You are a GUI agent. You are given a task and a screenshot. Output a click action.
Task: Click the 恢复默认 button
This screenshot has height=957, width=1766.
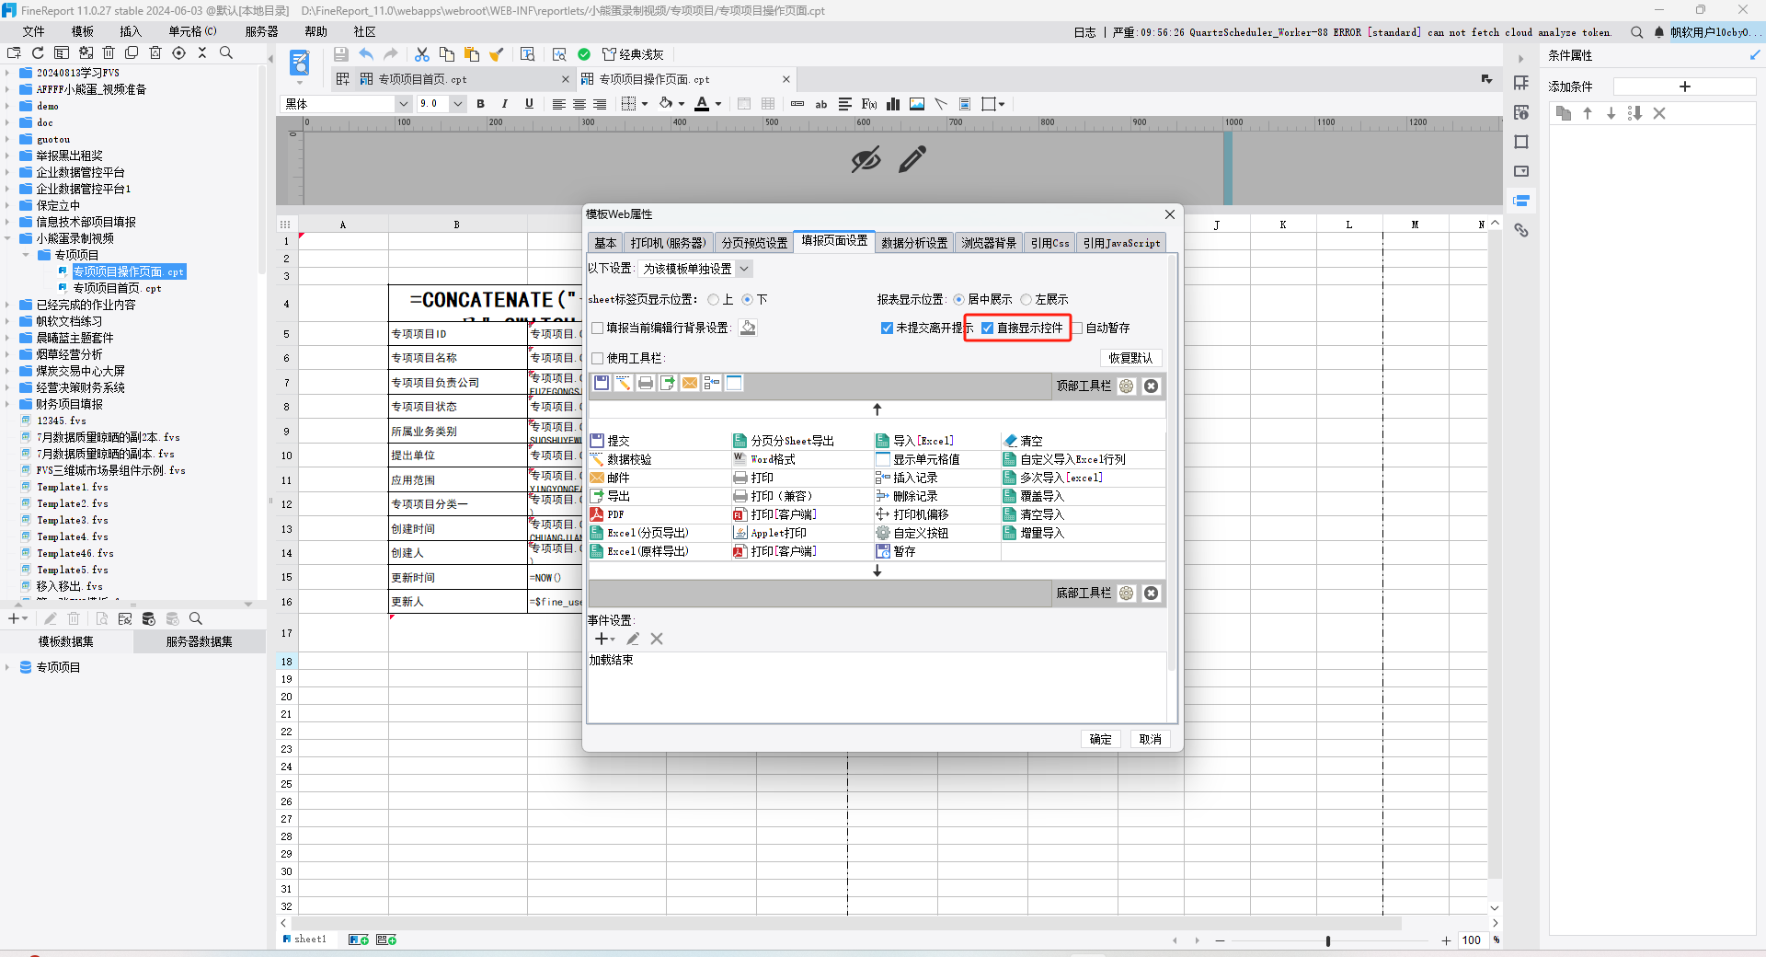click(1130, 358)
